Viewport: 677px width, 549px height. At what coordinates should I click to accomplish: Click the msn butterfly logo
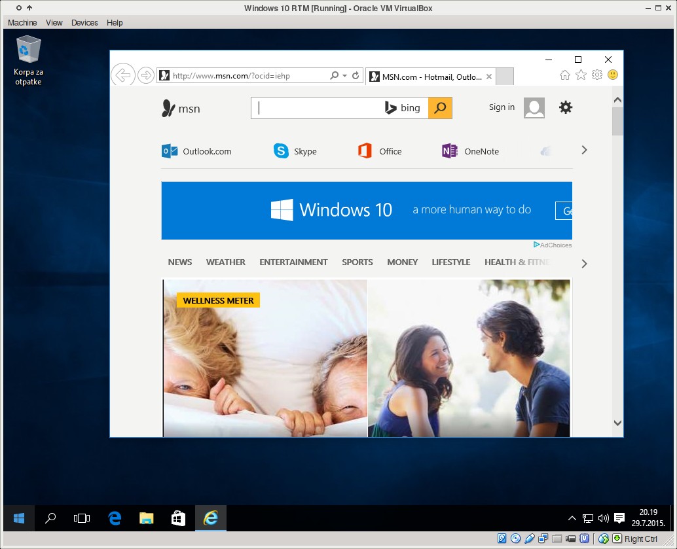coord(181,109)
